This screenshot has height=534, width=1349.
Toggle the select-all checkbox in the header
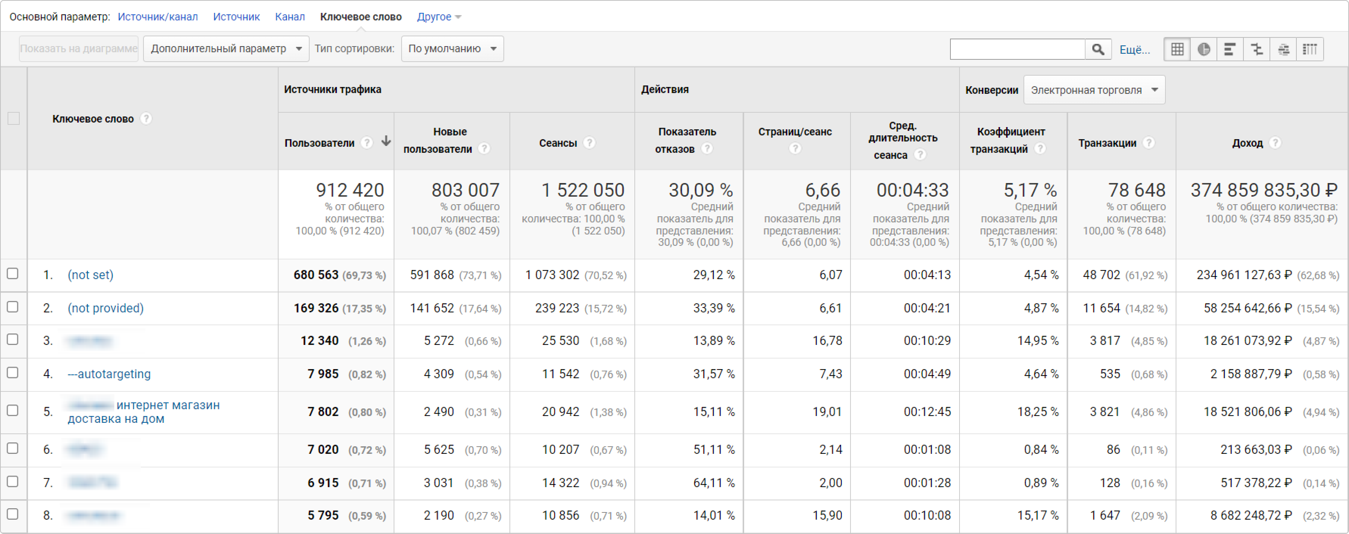(14, 118)
